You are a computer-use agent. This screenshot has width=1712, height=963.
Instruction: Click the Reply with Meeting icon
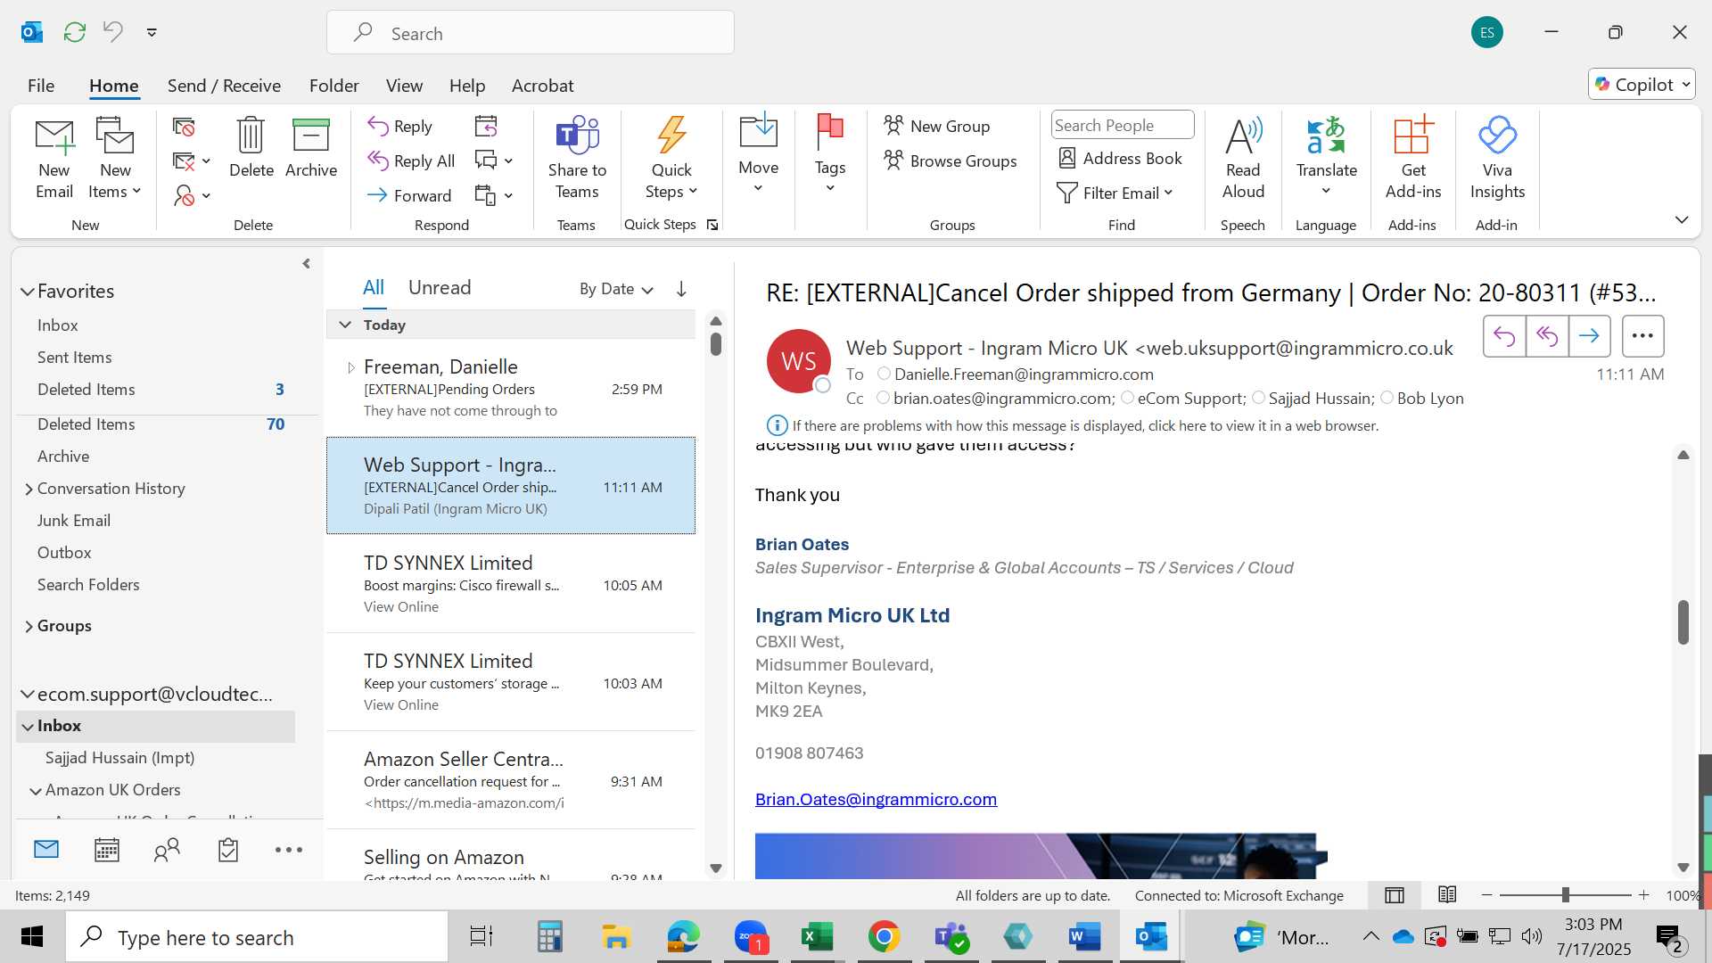coord(486,127)
